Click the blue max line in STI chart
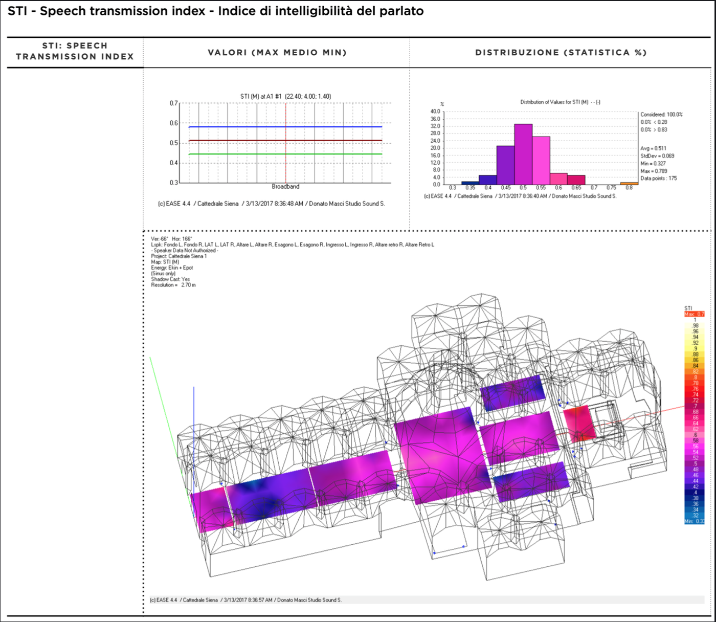The width and height of the screenshot is (716, 622). pos(235,126)
